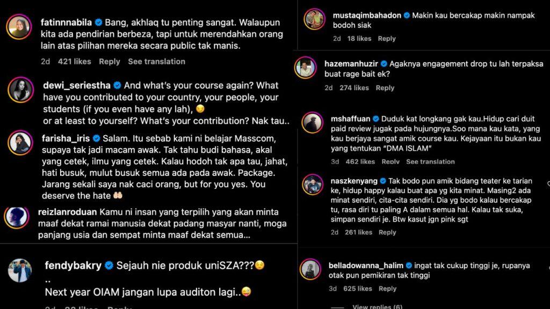Open dewi_seriestha's avatar

click(x=21, y=90)
